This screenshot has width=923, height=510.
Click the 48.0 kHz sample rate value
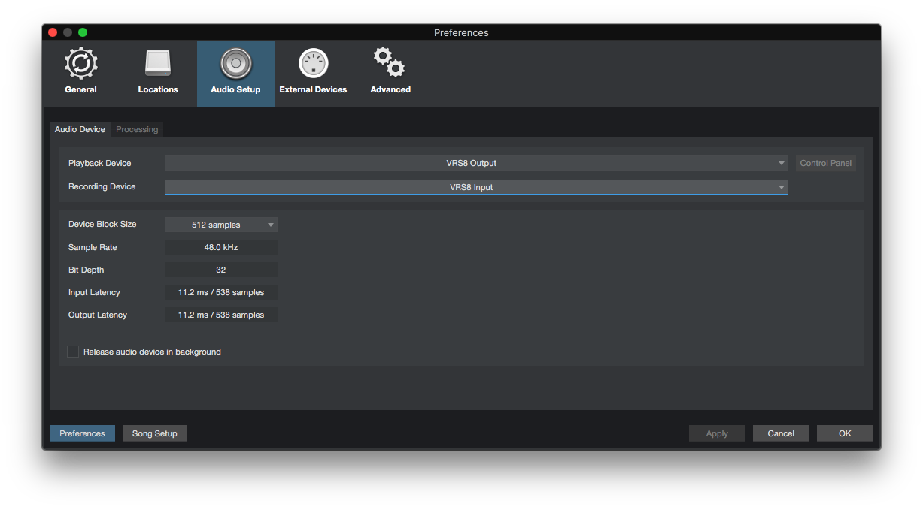point(221,247)
